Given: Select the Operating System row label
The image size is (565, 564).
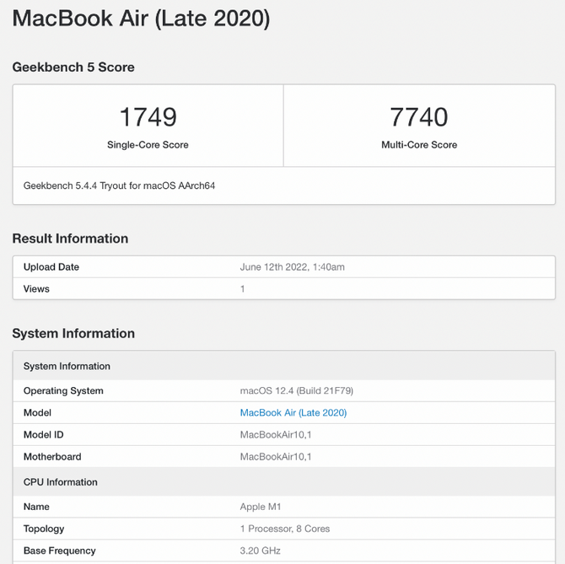Looking at the screenshot, I should [63, 391].
